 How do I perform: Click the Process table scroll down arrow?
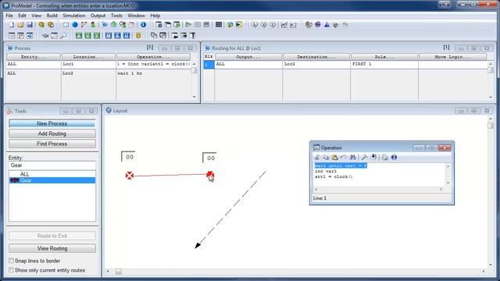[194, 97]
